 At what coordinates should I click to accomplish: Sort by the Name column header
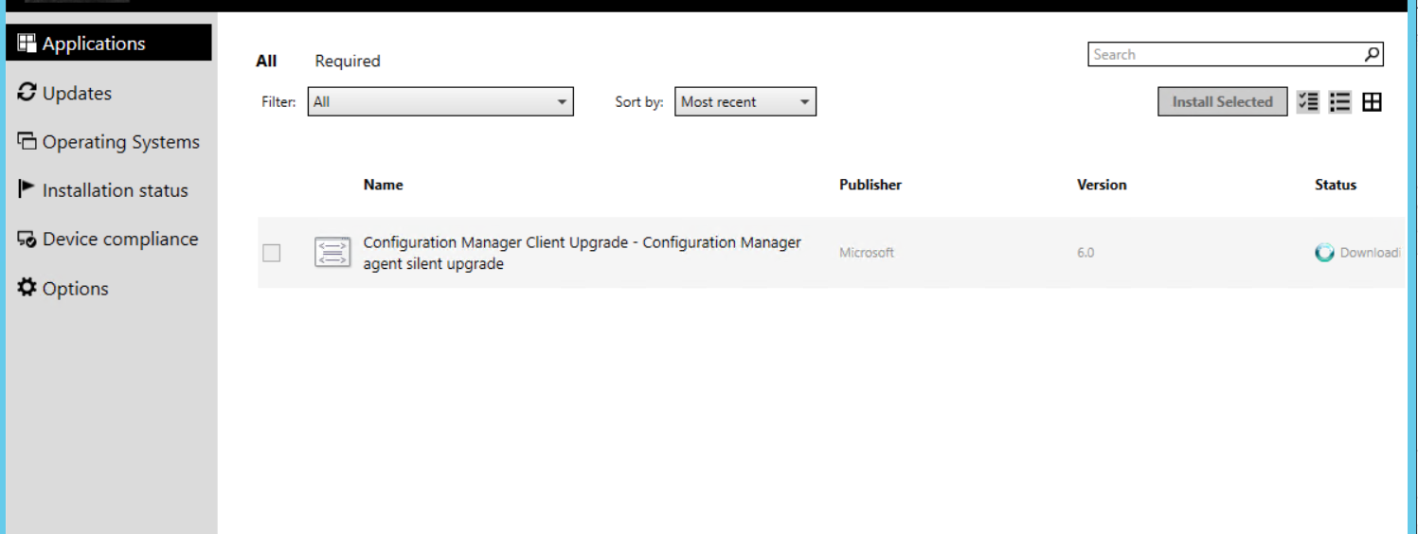[383, 185]
